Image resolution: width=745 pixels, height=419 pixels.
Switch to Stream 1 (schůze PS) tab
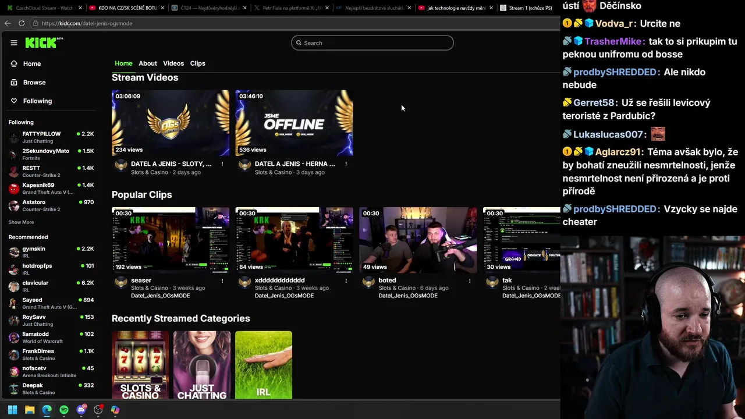(527, 8)
